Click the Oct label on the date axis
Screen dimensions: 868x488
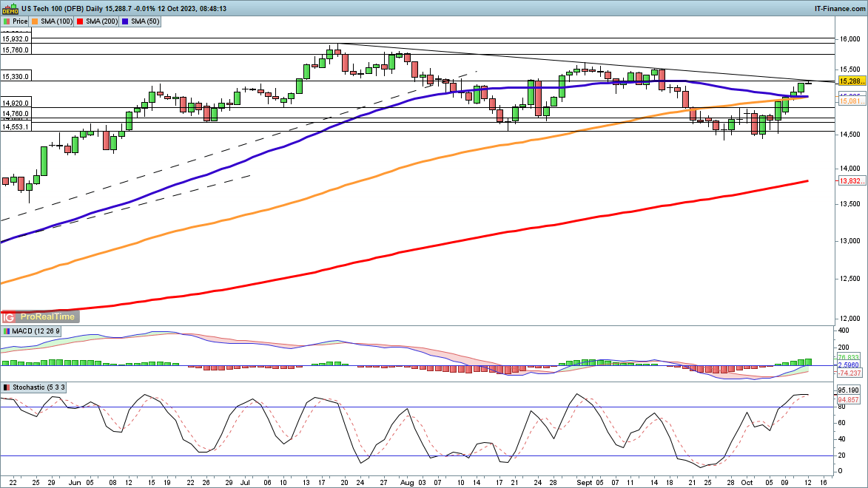[x=748, y=483]
